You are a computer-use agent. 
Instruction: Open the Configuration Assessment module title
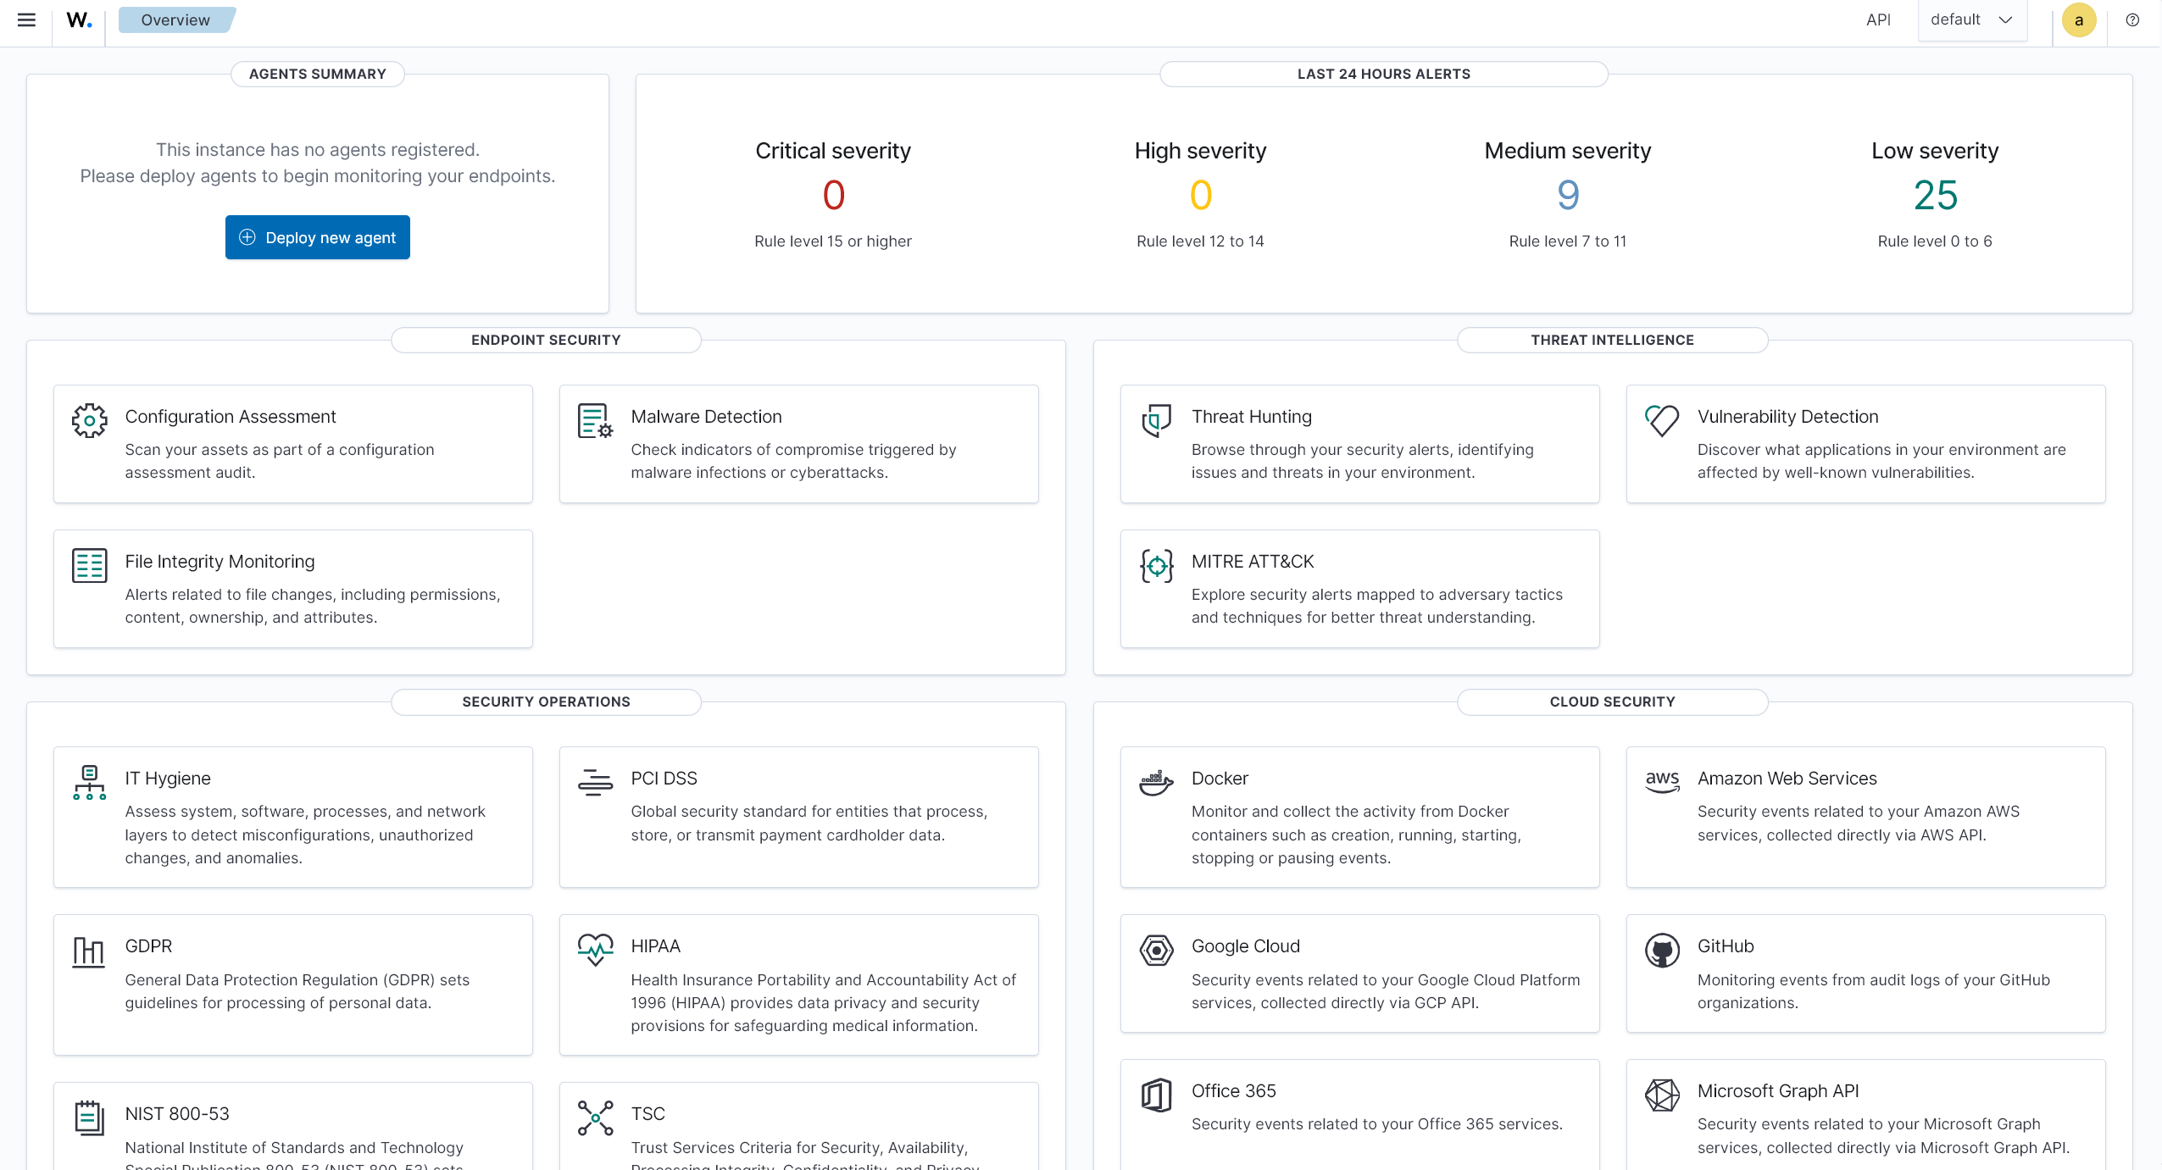pos(231,417)
